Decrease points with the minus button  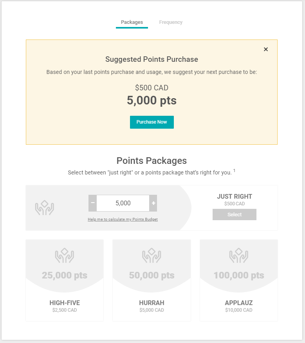coord(93,203)
